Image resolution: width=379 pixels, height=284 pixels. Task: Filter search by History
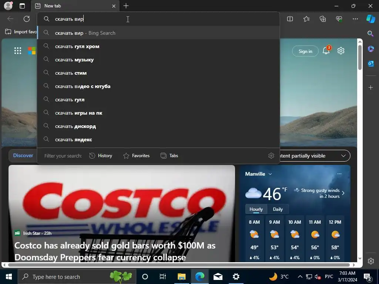pos(101,156)
